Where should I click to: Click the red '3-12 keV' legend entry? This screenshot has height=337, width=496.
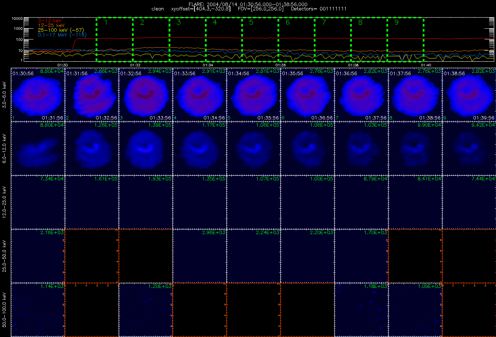click(x=50, y=21)
